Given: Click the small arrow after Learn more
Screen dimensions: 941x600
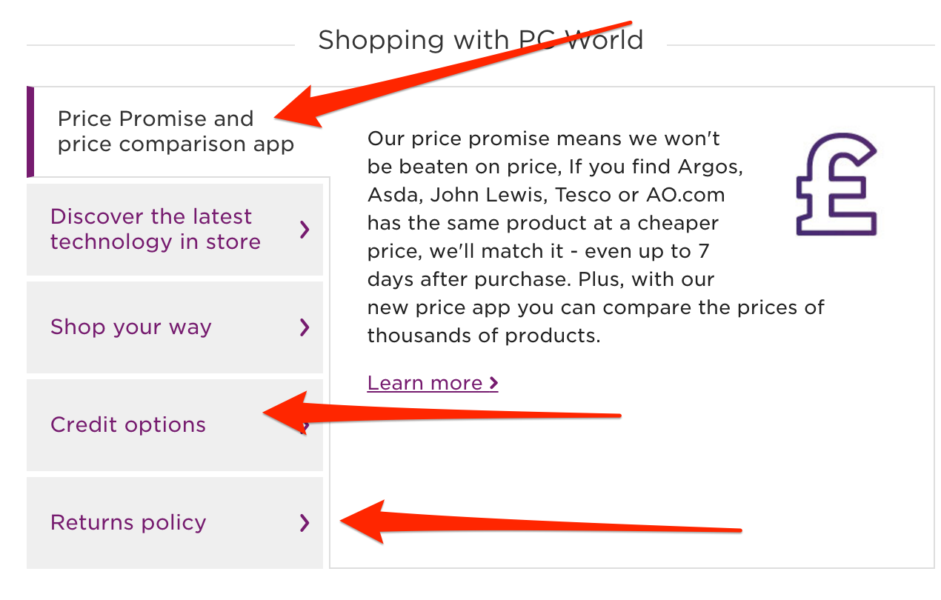Looking at the screenshot, I should pos(493,384).
